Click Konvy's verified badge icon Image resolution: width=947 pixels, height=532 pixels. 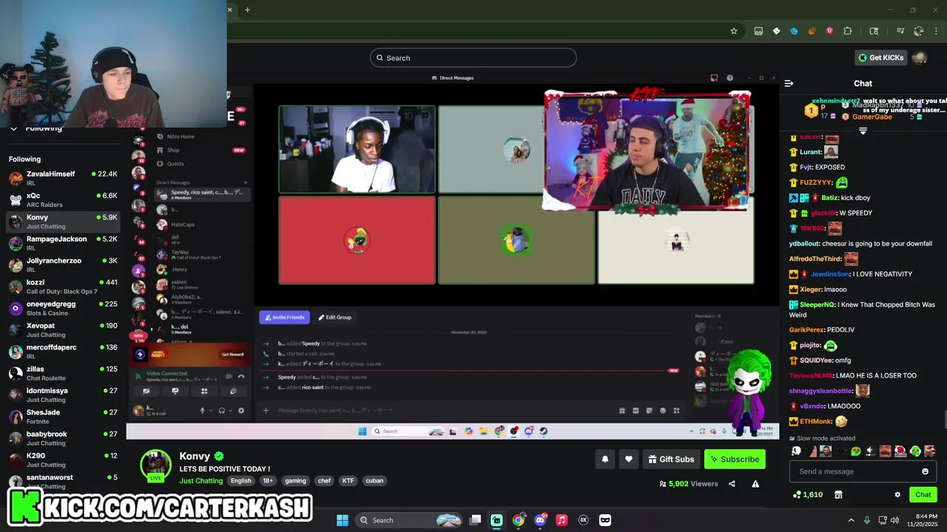(219, 457)
